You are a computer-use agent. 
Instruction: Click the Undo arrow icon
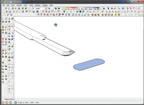(x=27, y=11)
